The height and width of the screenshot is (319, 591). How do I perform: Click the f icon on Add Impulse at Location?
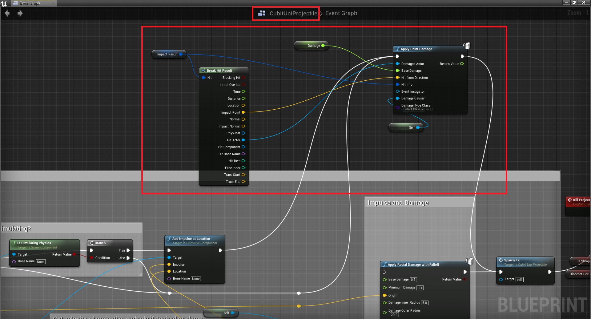[x=169, y=238]
